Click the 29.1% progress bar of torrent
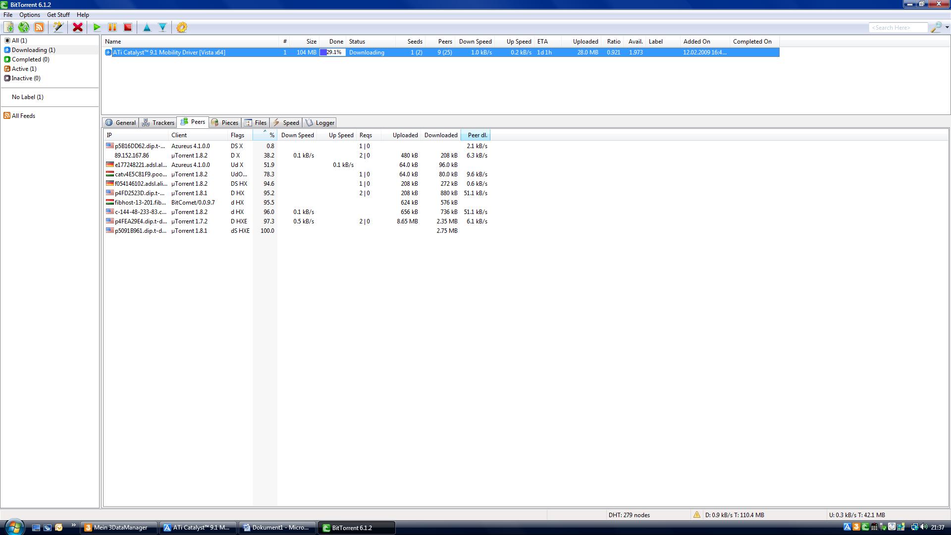Screen dimensions: 951x535 (332, 53)
